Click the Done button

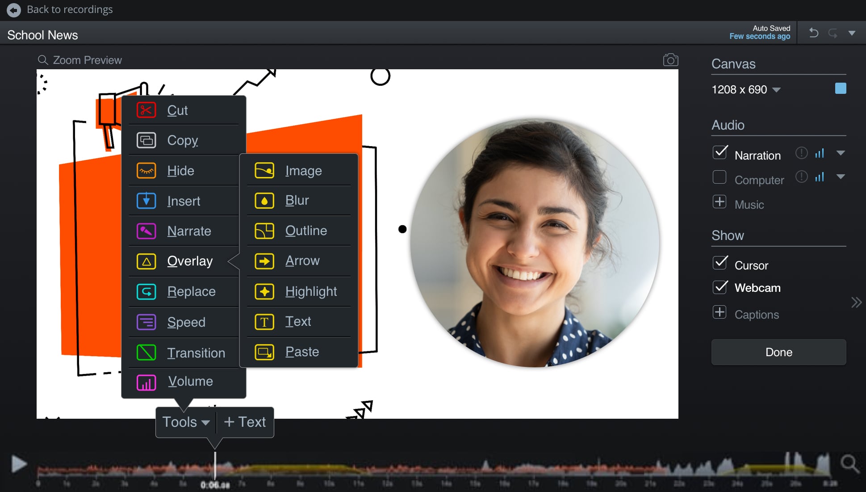pos(778,352)
